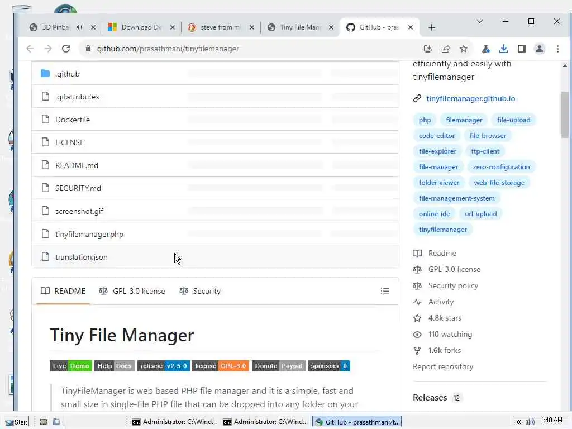572x429 pixels.
Task: Open the Activity sidebar link
Action: [x=433, y=302]
